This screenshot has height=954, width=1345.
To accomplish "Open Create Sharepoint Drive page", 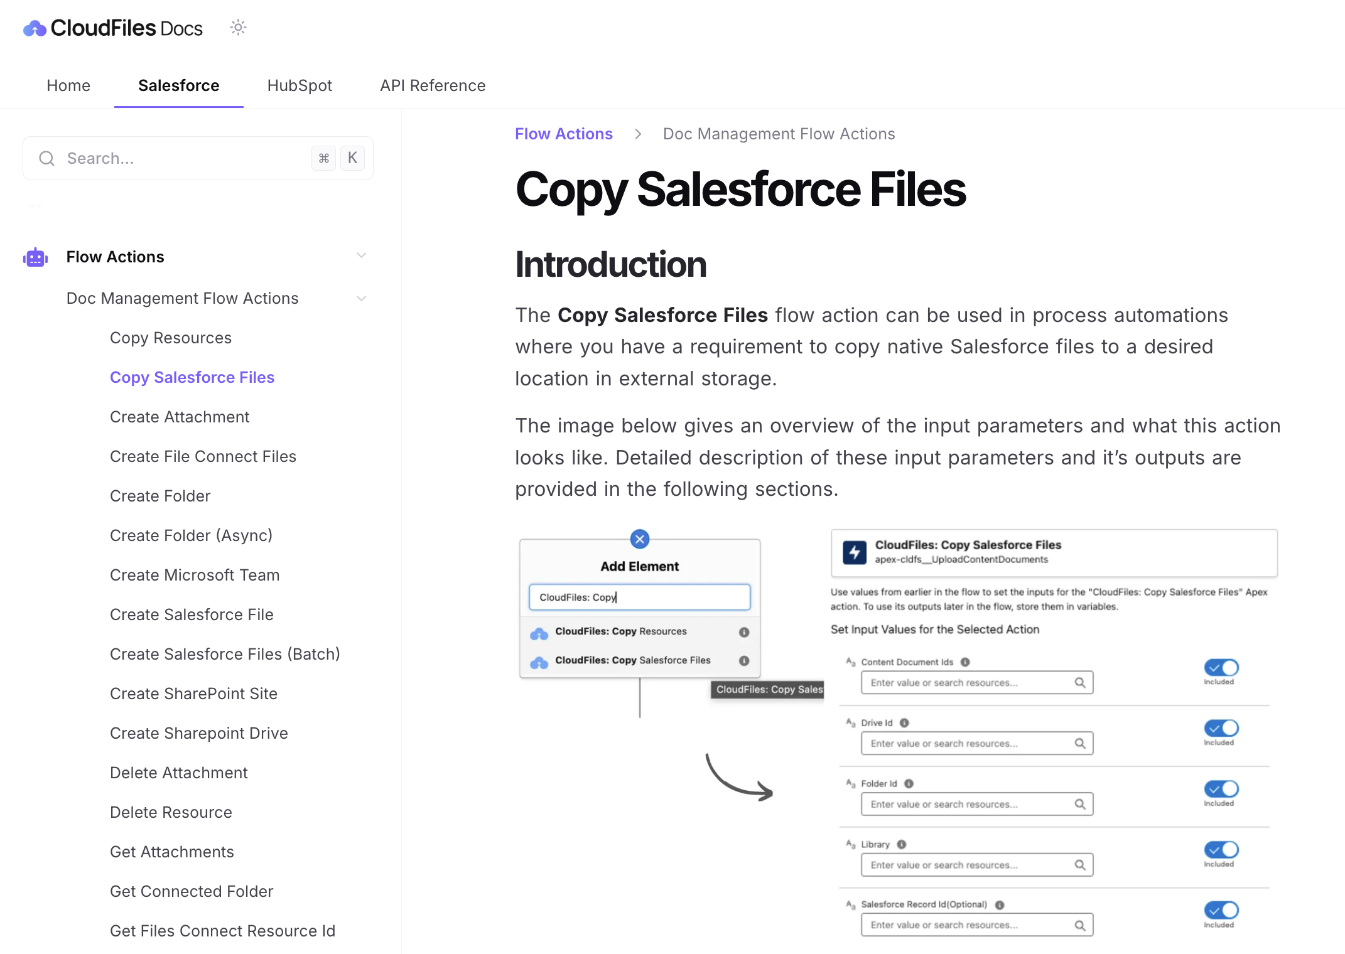I will tap(199, 733).
